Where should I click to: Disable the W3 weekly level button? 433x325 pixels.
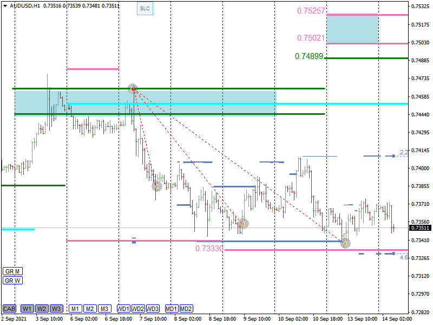tap(56, 309)
